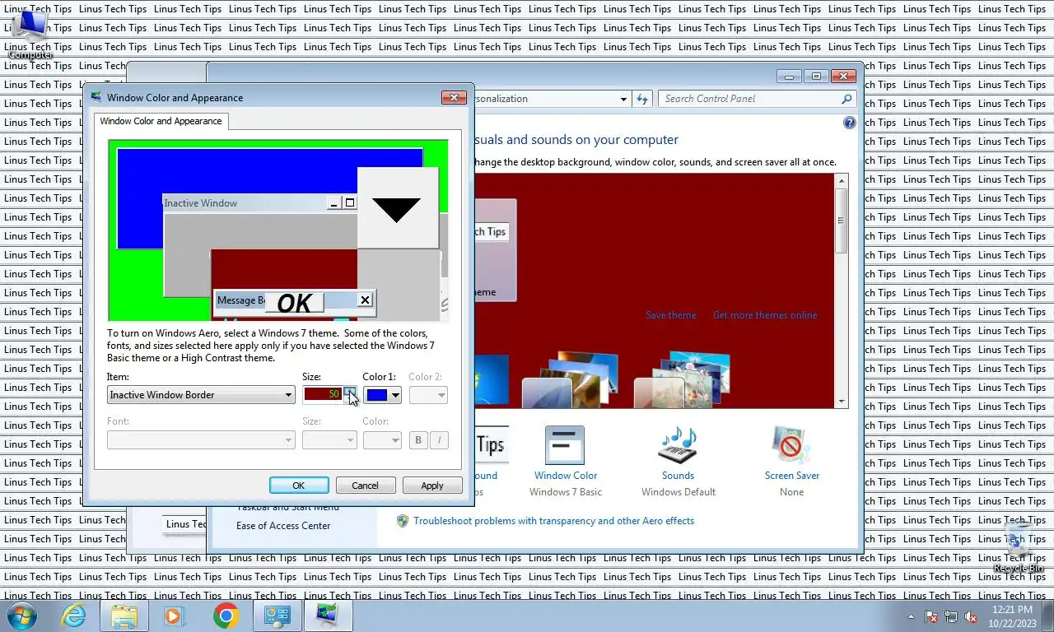Image resolution: width=1054 pixels, height=632 pixels.
Task: Select the Window Color and Appearance tab
Action: tap(161, 121)
